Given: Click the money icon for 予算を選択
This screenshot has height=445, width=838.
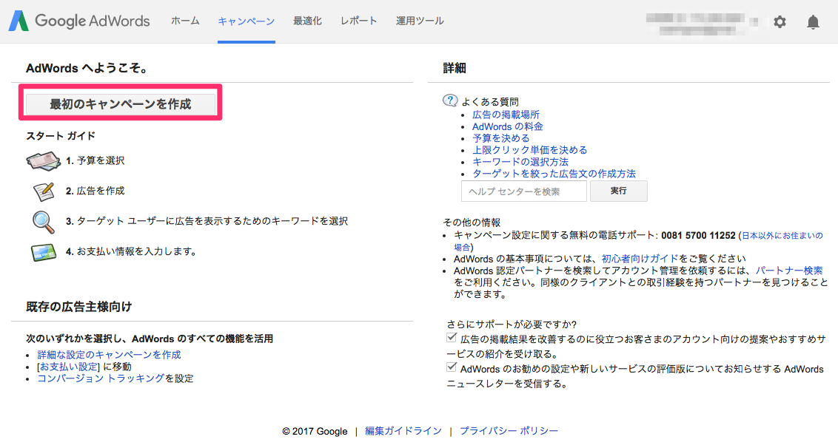Looking at the screenshot, I should pos(43,161).
